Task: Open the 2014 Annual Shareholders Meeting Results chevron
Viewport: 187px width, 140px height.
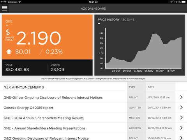Action: point(182,117)
